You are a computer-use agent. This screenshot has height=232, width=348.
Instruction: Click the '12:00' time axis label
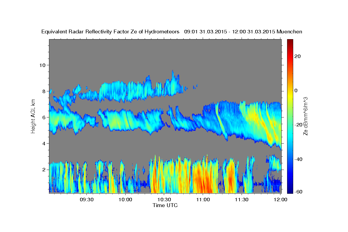click(280, 200)
